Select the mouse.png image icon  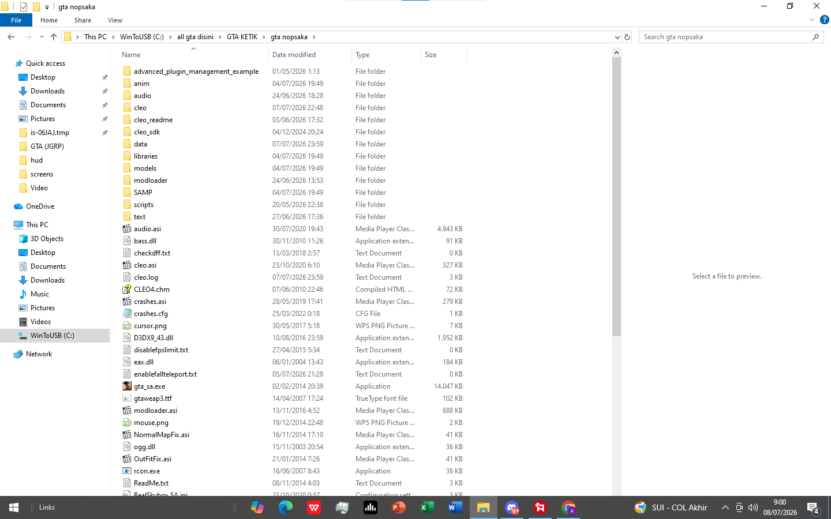pyautogui.click(x=127, y=423)
